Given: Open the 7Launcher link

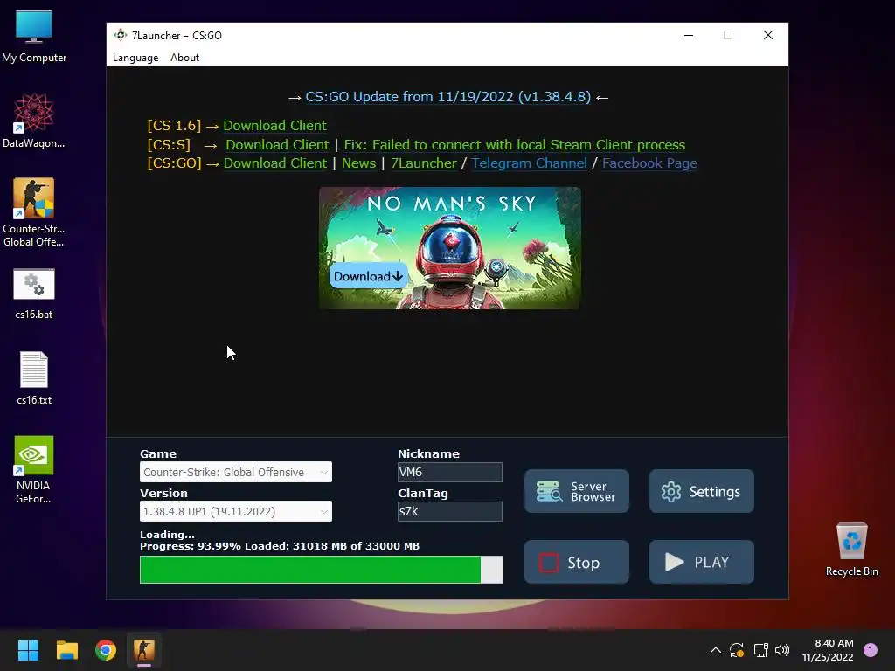Looking at the screenshot, I should [424, 163].
